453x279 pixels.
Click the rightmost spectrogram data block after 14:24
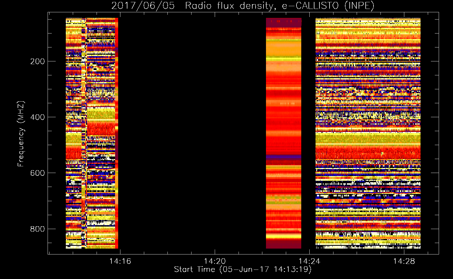coord(368,133)
